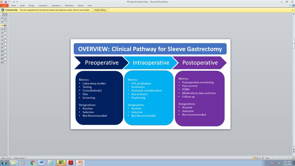Click 'Use of drains' bullet text
The width and height of the screenshot is (295, 166).
[x=140, y=94]
